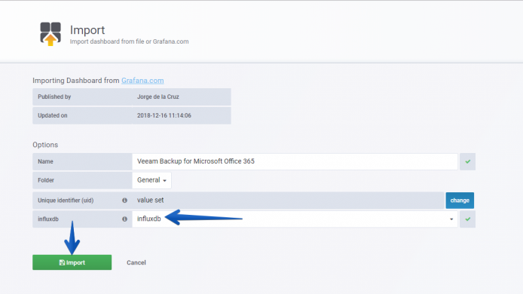
Task: Click the green checkmark next to Name field
Action: click(468, 161)
